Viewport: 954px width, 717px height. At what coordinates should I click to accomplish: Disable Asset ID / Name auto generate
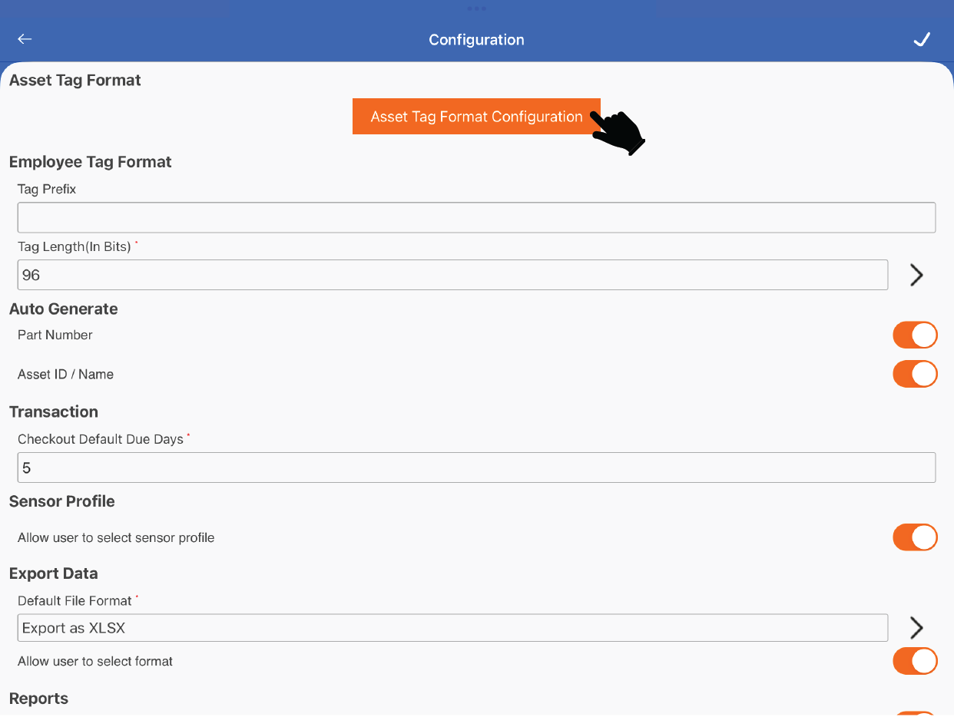coord(914,375)
